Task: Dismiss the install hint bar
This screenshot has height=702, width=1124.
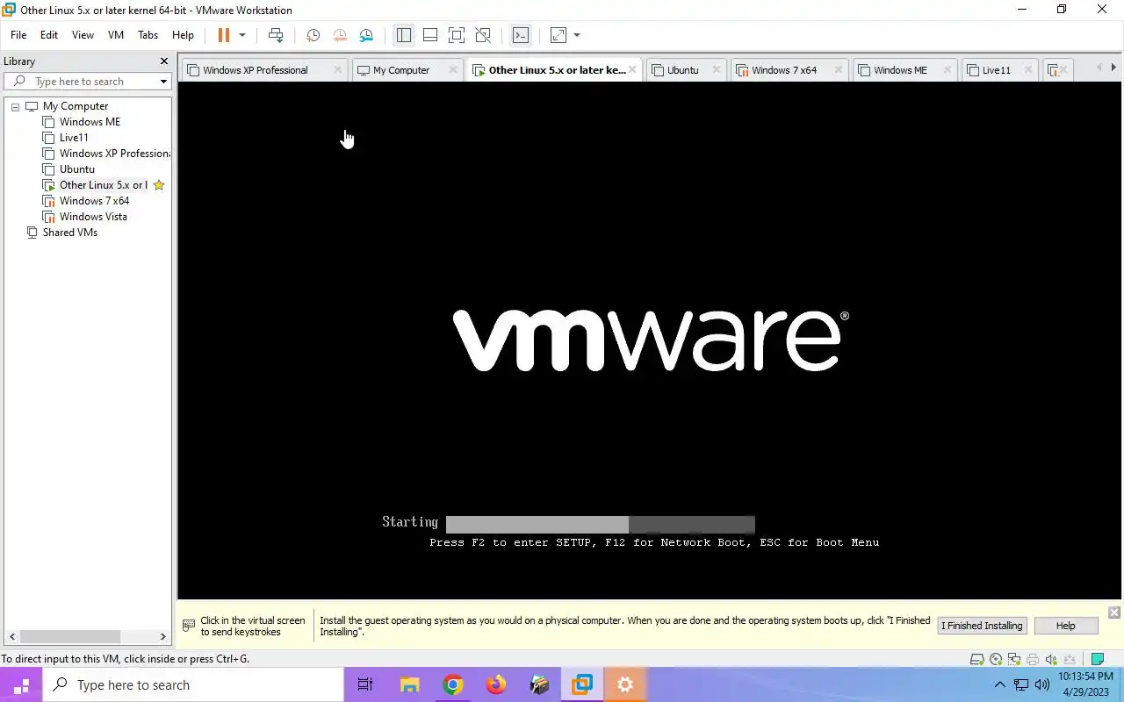Action: click(1113, 612)
